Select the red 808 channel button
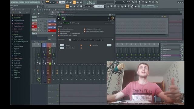The image size is (194, 109). [52, 31]
